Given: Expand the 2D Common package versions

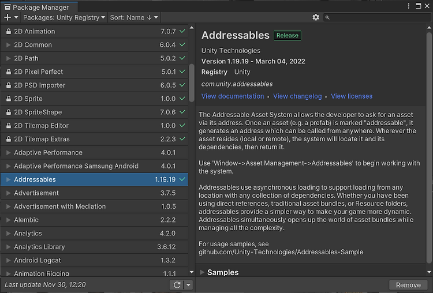Looking at the screenshot, I should click(x=8, y=44).
